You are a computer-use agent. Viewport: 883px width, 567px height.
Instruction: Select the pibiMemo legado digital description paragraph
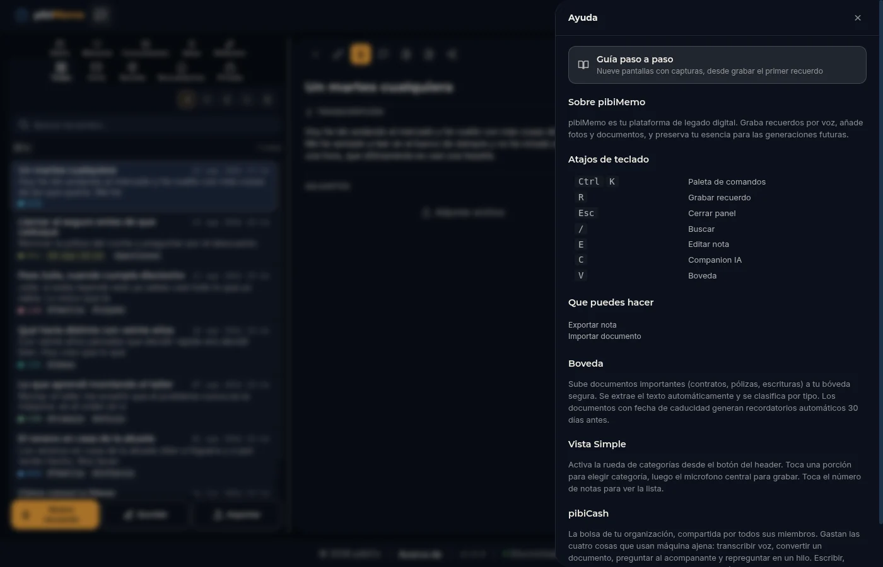click(715, 129)
